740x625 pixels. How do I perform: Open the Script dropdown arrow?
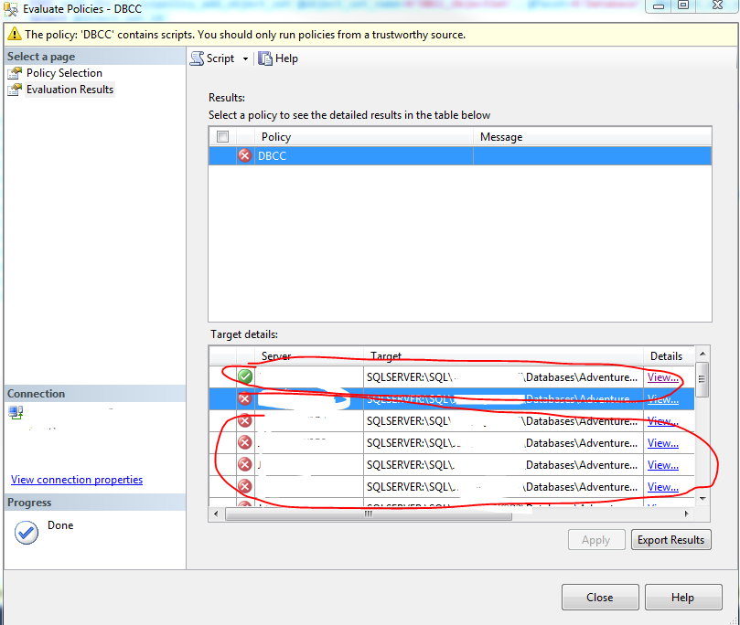tap(245, 59)
